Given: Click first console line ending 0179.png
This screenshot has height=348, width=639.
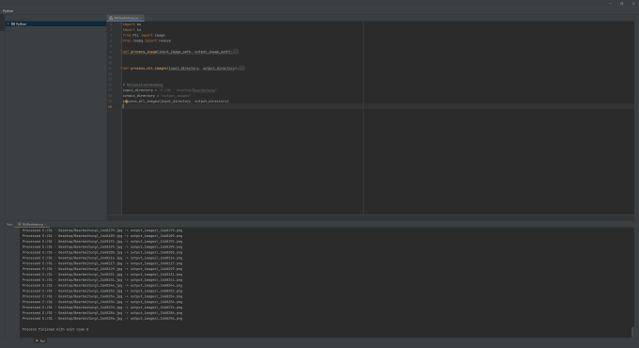Looking at the screenshot, I should click(102, 230).
